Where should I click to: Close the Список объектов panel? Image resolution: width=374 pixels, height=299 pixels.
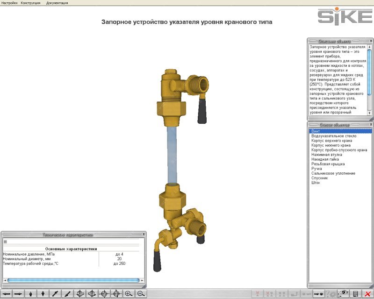point(371,124)
